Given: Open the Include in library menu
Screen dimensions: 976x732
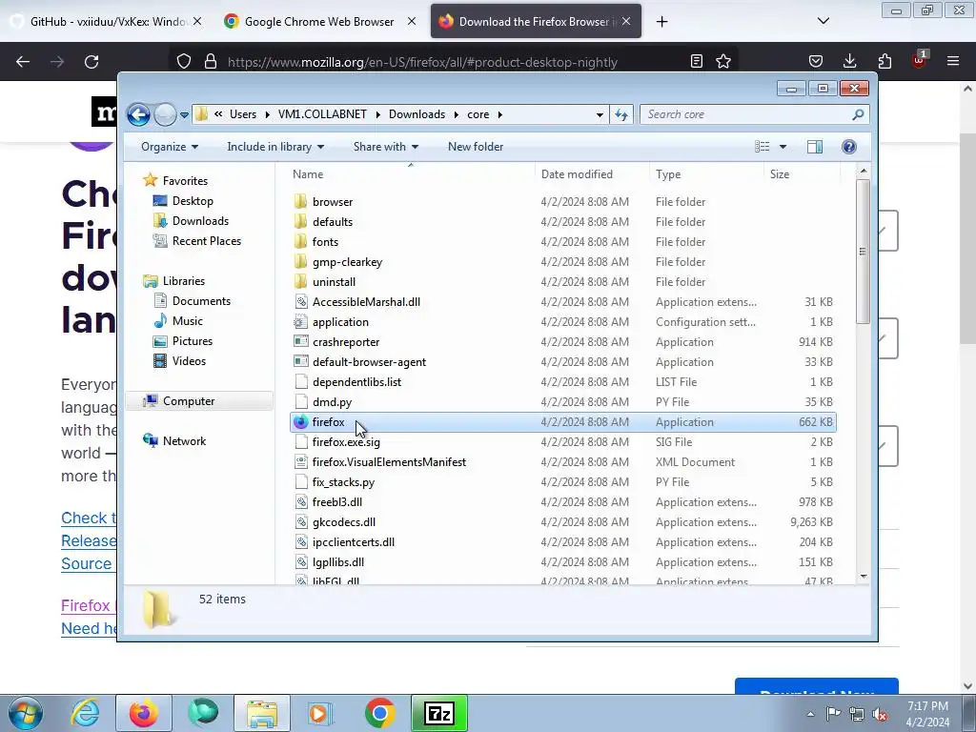Looking at the screenshot, I should [x=275, y=147].
